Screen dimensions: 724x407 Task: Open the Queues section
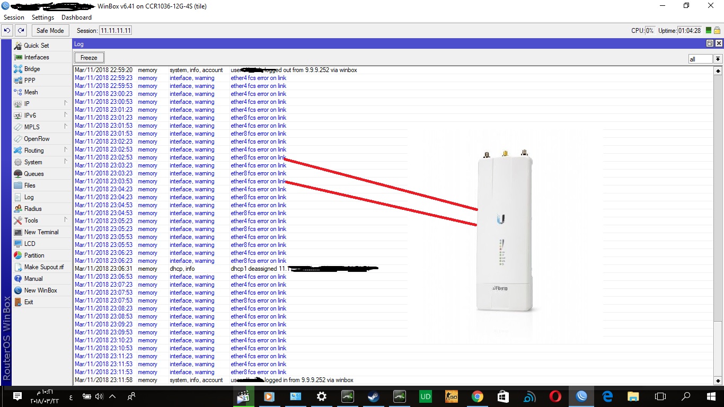[x=33, y=174]
